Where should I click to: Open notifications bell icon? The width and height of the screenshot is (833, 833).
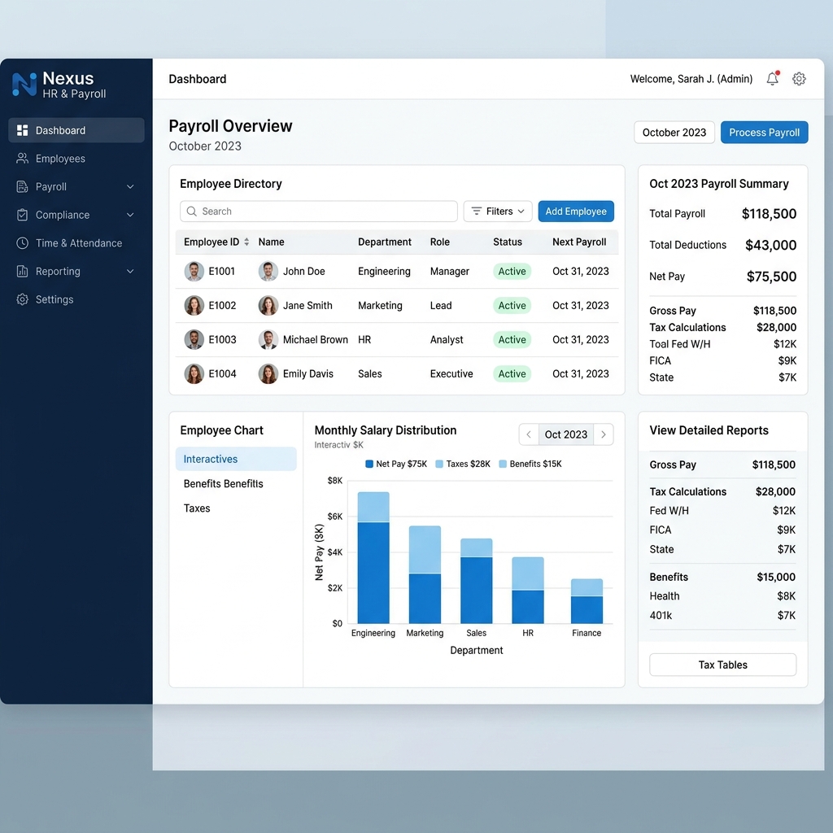[x=773, y=79]
